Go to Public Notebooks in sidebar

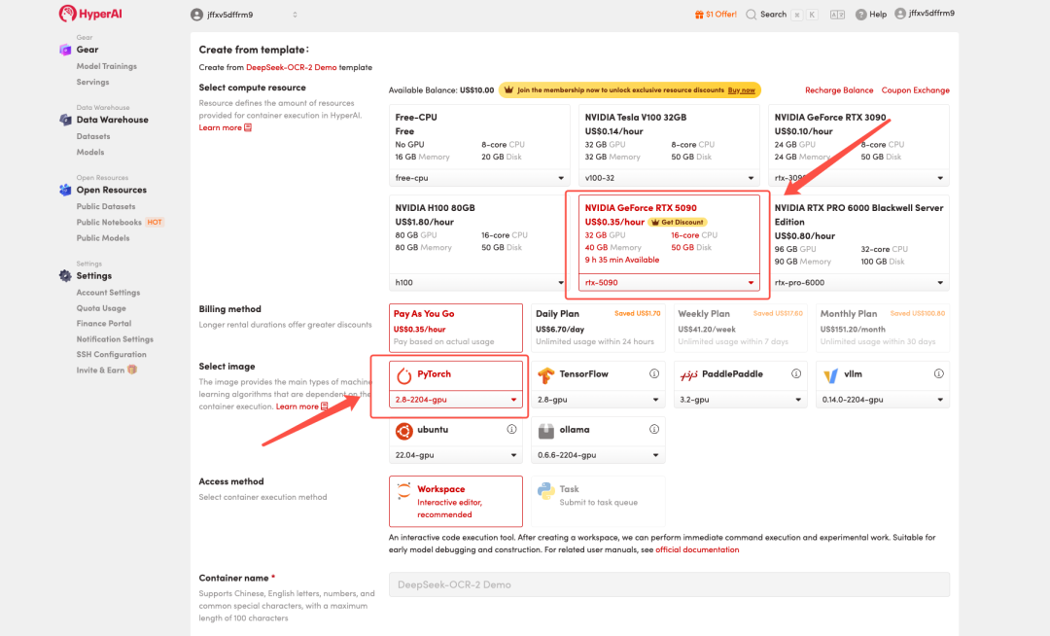coord(109,223)
